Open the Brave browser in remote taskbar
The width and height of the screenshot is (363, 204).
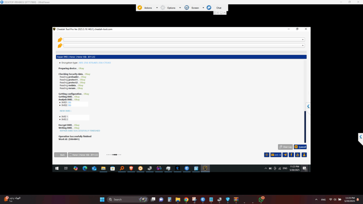pos(131,168)
